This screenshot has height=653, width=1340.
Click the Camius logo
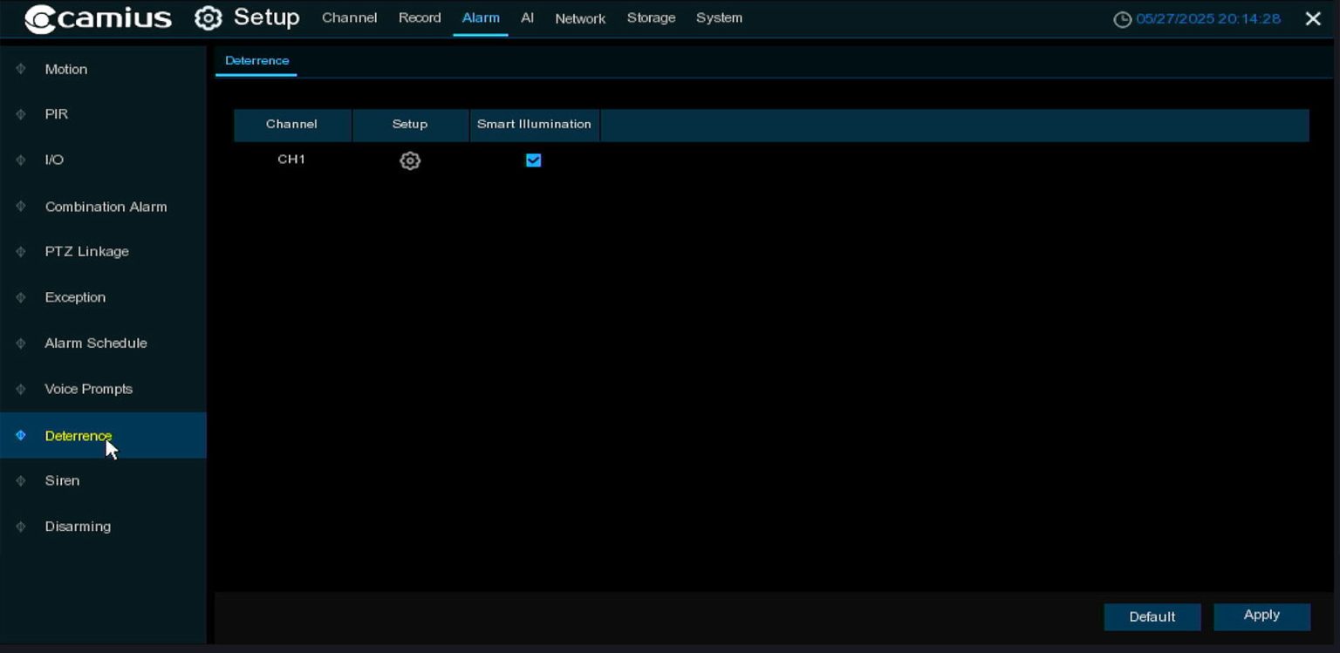coord(96,17)
